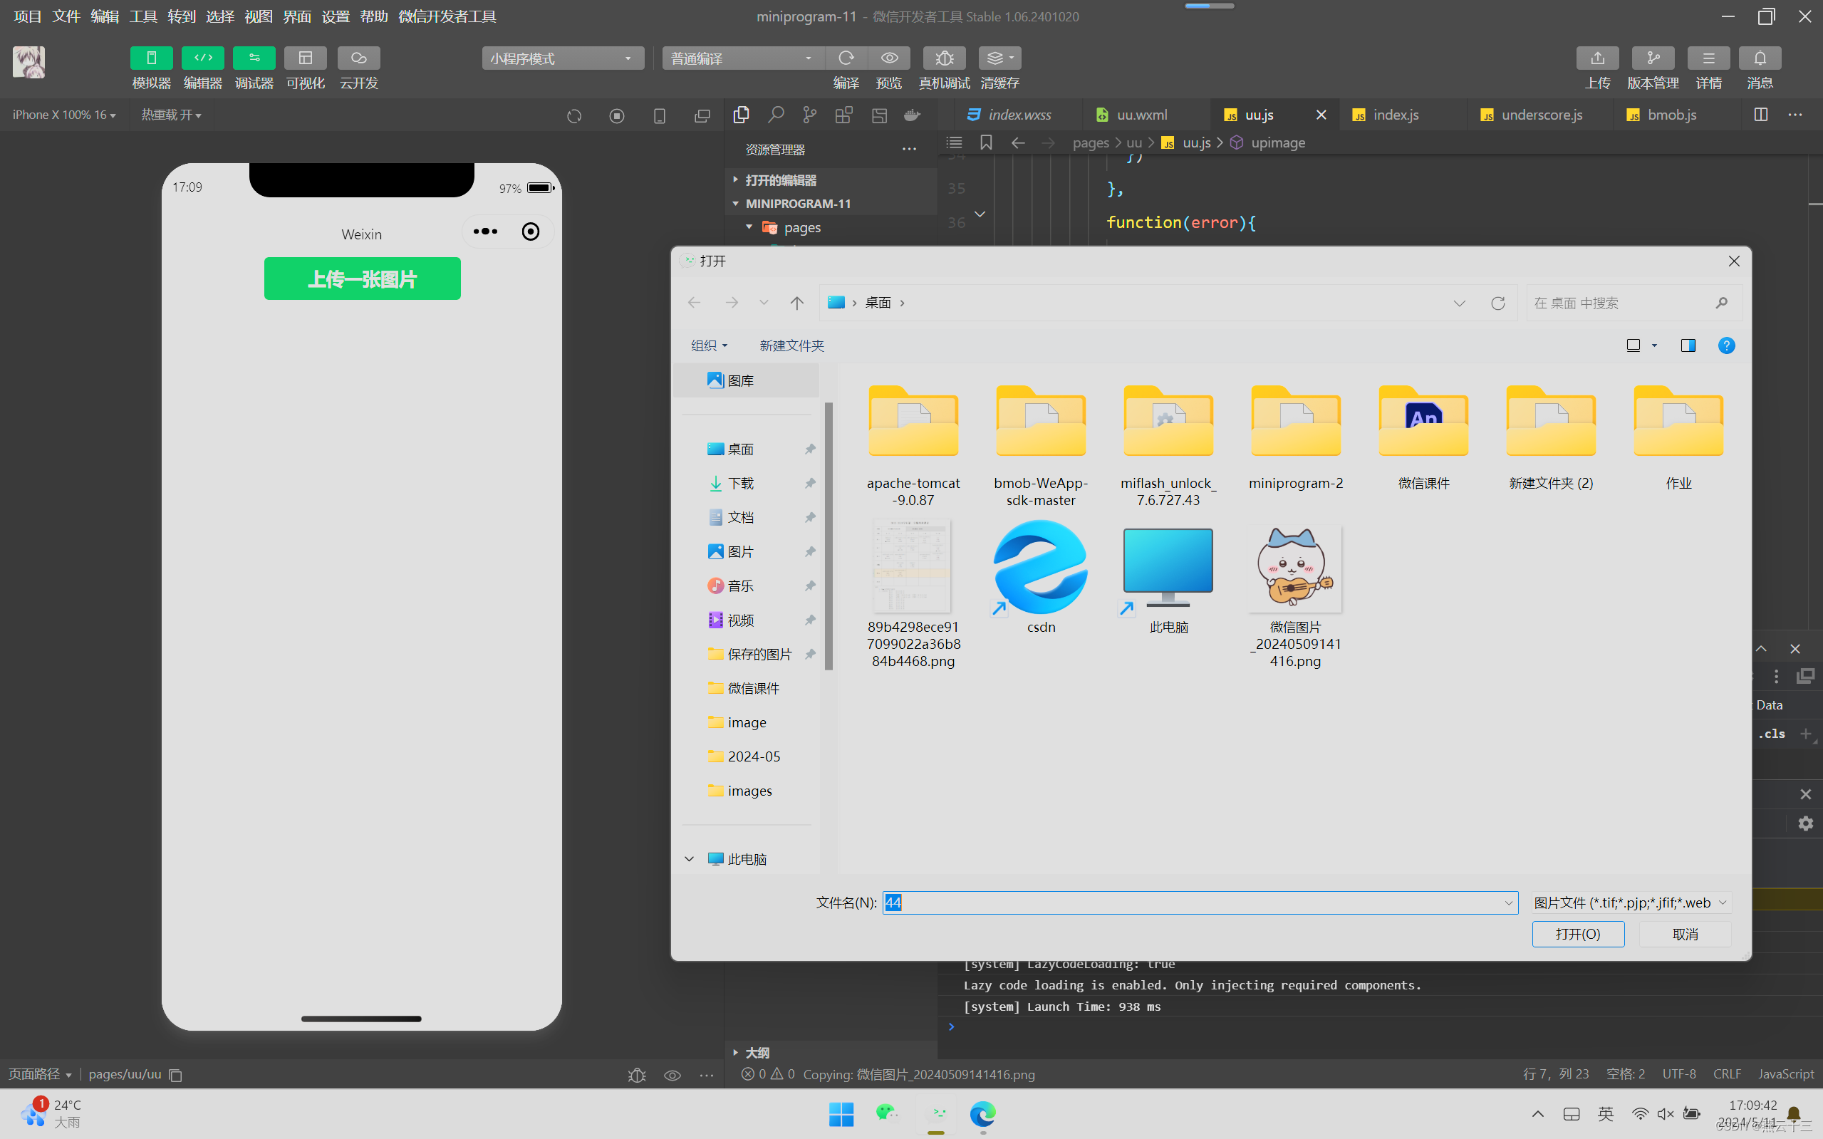Toggle the preview pane icon in the dialog
Viewport: 1823px width, 1139px height.
pos(1688,345)
